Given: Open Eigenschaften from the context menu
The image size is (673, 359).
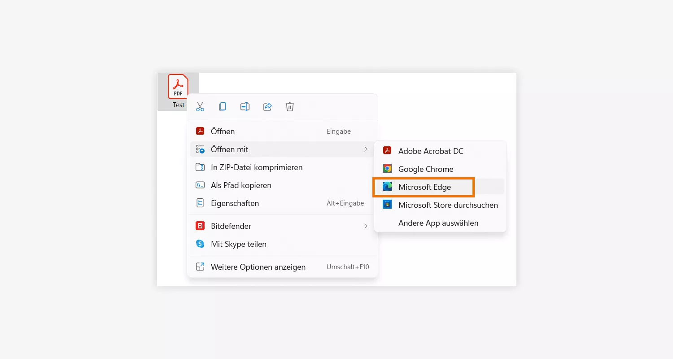Looking at the screenshot, I should click(x=282, y=203).
